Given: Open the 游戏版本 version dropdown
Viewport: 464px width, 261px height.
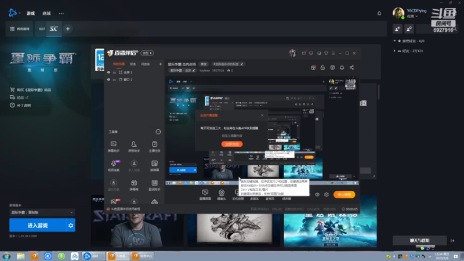Looking at the screenshot, I should click(42, 212).
